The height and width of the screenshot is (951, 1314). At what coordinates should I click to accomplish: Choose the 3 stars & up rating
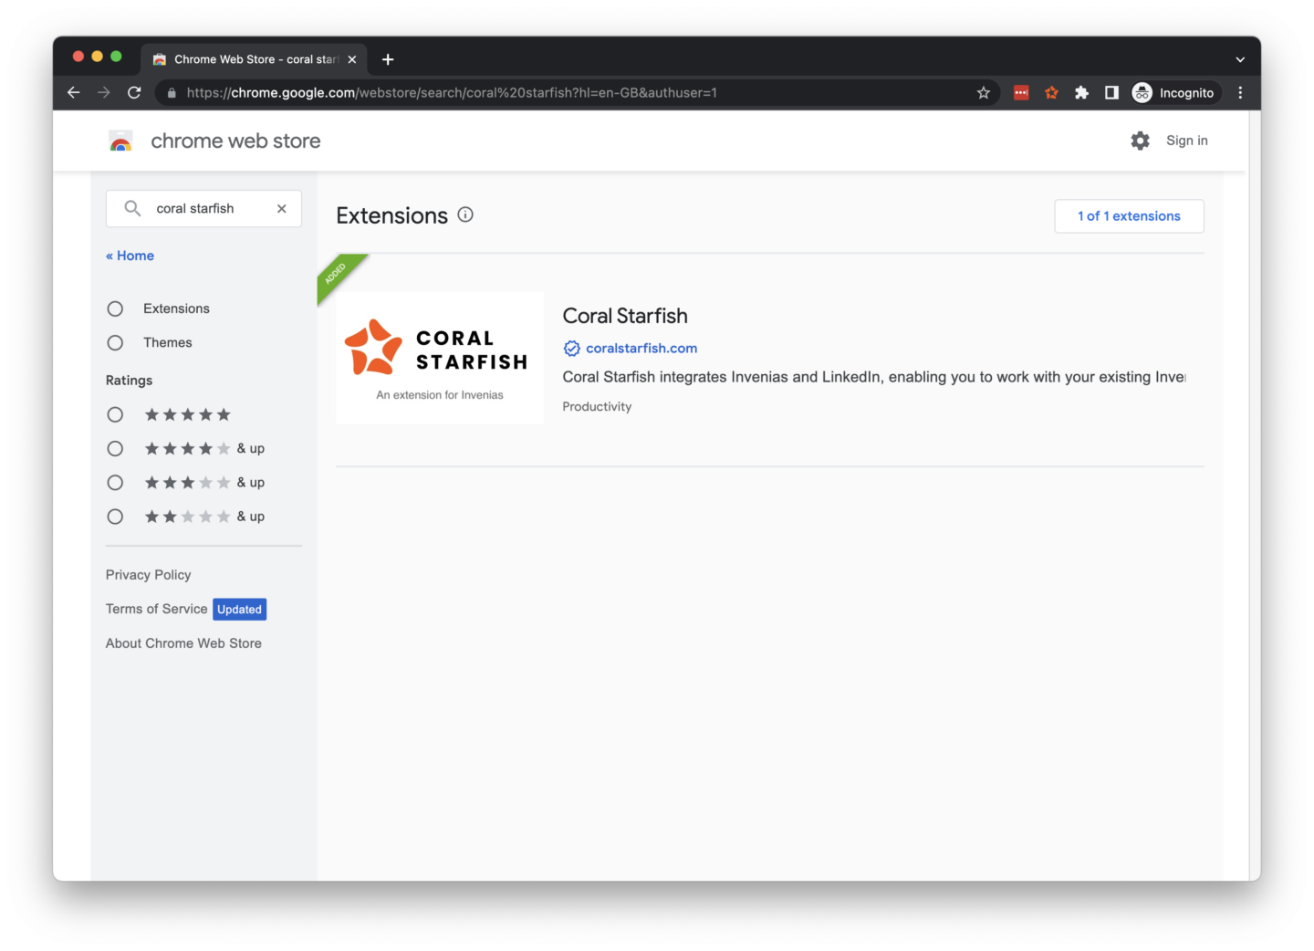(115, 483)
